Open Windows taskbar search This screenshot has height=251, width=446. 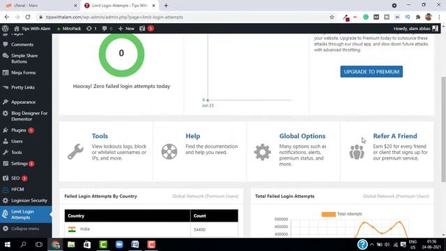tap(23, 245)
